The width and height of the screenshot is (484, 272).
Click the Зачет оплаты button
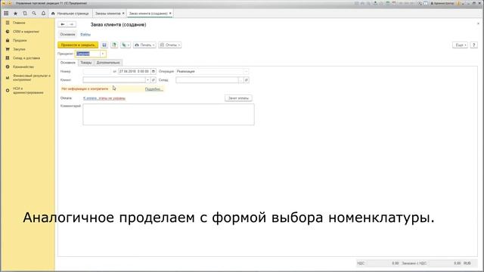click(x=238, y=98)
